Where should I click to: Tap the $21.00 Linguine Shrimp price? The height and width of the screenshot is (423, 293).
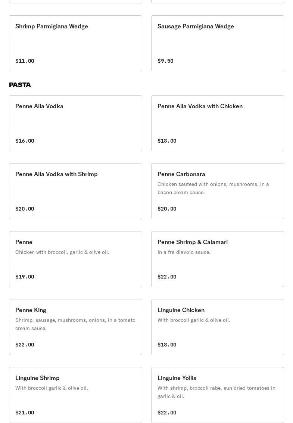(x=25, y=413)
